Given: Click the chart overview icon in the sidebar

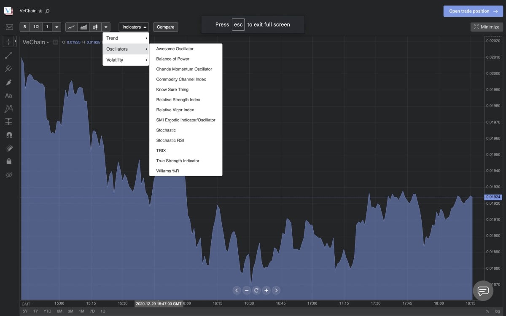Looking at the screenshot, I should click(9, 27).
